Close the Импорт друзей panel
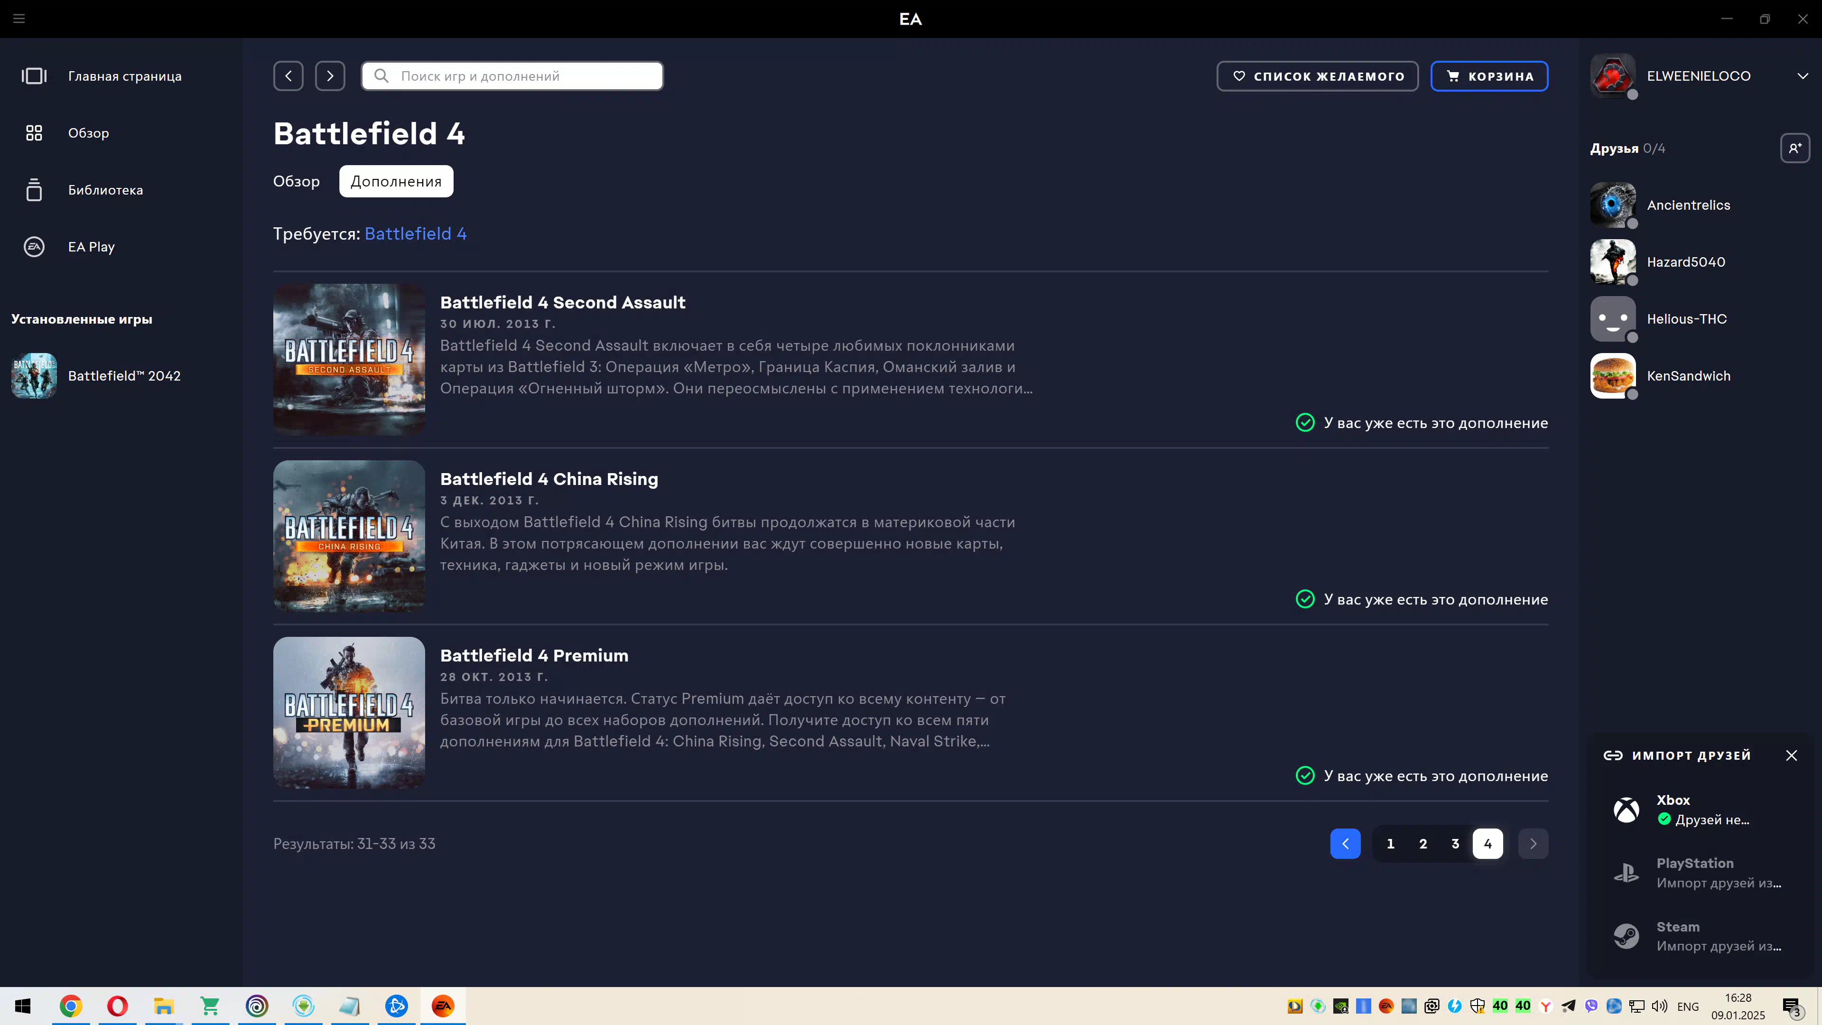1822x1025 pixels. [1792, 755]
